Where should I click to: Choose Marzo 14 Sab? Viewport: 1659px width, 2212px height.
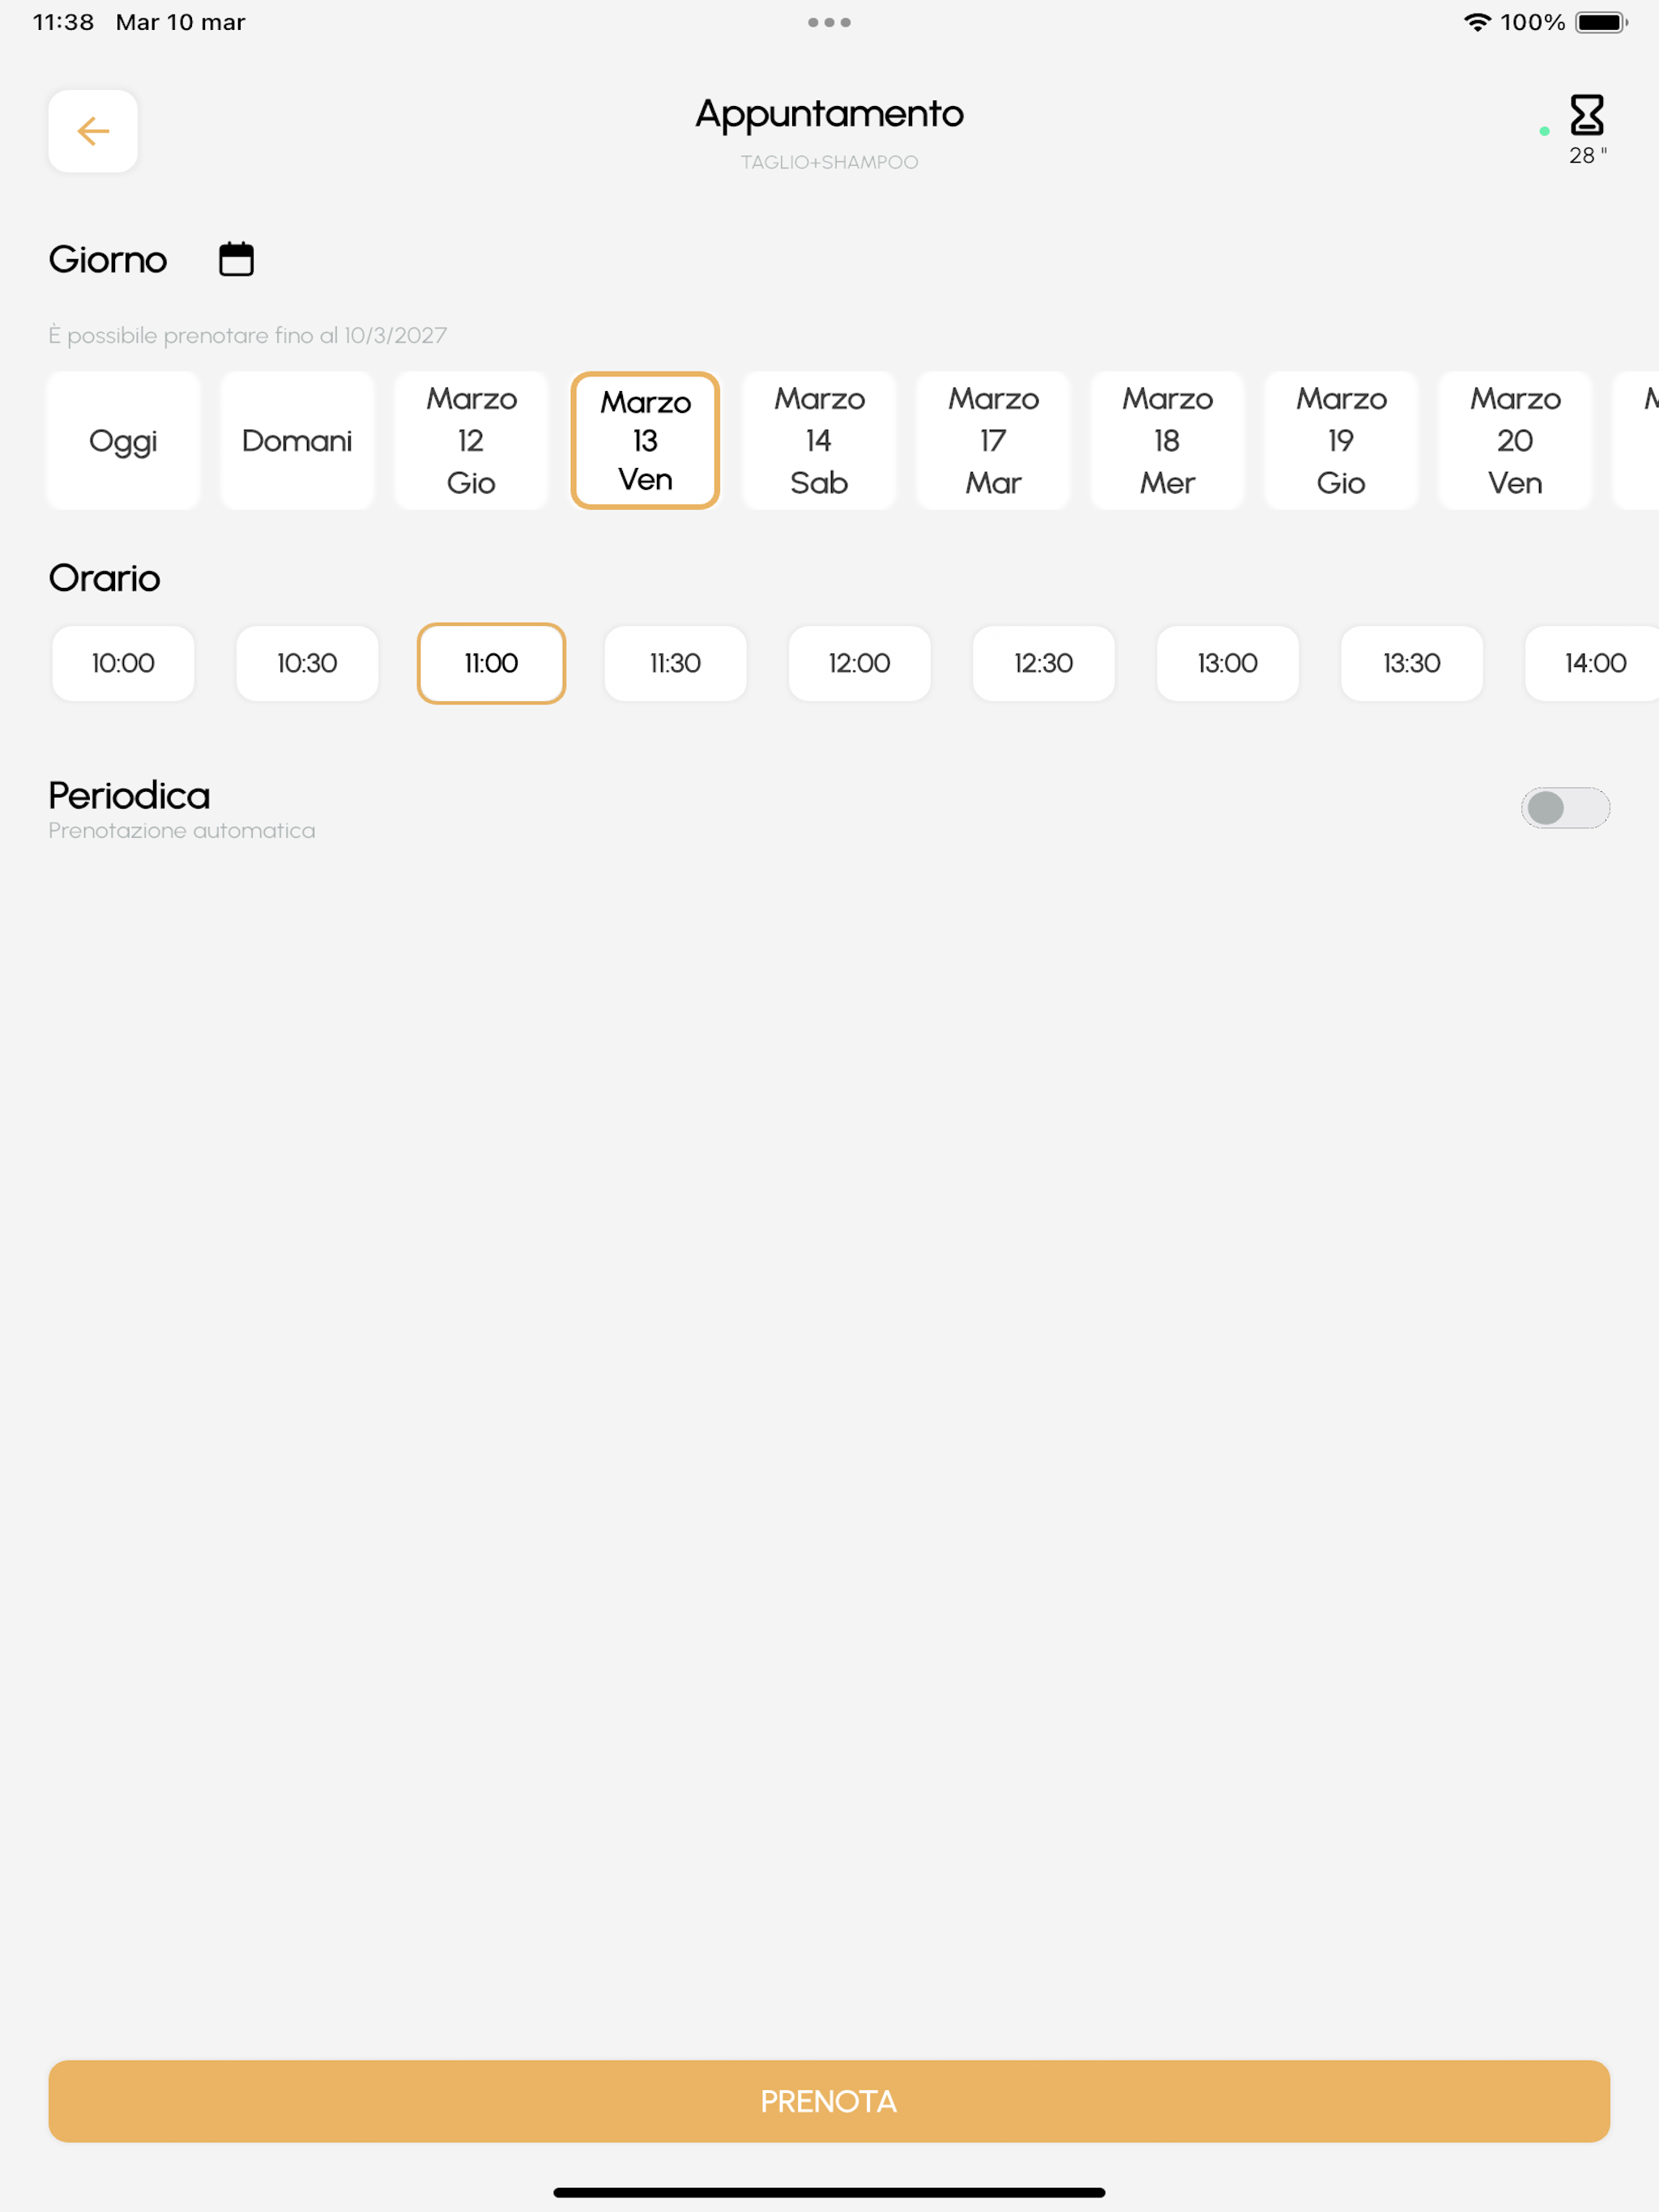coord(820,441)
